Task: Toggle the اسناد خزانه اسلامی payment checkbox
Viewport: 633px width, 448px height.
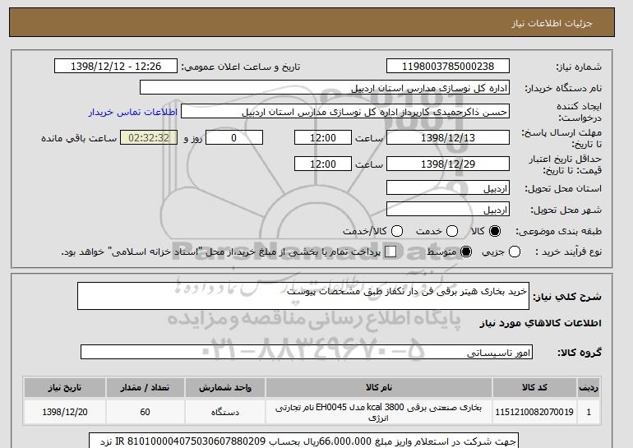Action: pyautogui.click(x=390, y=252)
